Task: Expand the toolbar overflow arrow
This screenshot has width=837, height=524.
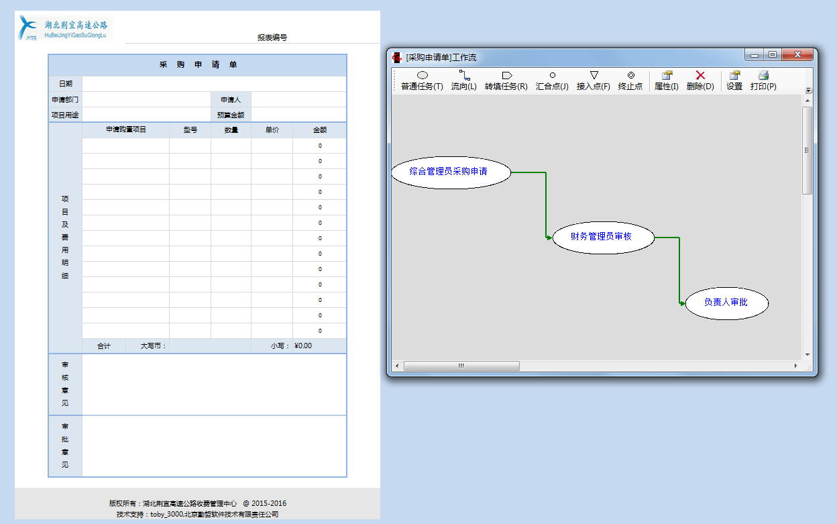Action: (808, 90)
